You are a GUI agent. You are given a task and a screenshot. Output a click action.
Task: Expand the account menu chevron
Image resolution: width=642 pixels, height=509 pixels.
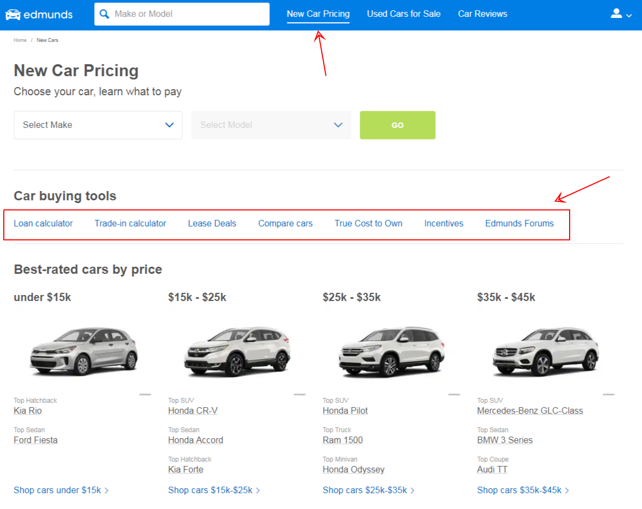pyautogui.click(x=629, y=16)
